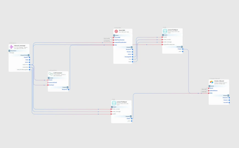Select tableIdOrName input port on Create a Record
Image resolution: width=239 pixels, height=148 pixels.
209,91
